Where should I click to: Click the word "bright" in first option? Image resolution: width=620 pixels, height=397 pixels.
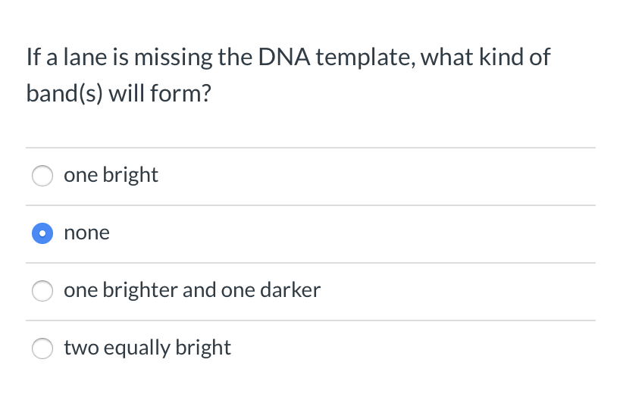[x=130, y=176]
